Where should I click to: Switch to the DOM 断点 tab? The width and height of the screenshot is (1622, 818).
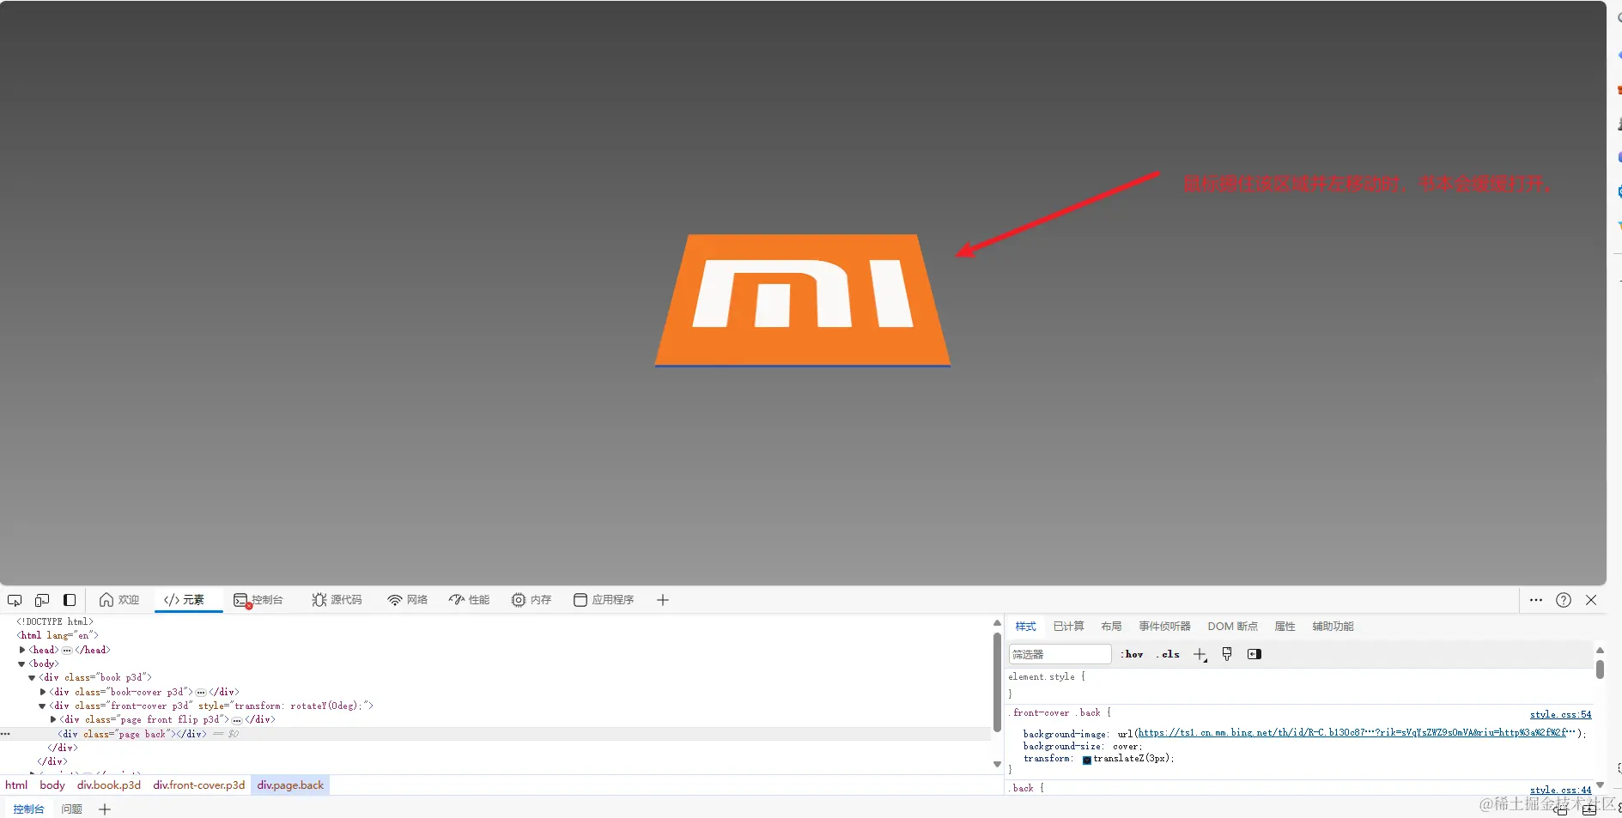tap(1232, 627)
